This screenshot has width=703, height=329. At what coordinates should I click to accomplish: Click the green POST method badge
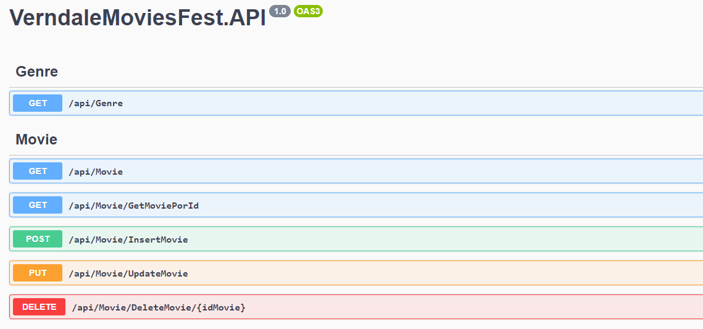[x=38, y=239]
